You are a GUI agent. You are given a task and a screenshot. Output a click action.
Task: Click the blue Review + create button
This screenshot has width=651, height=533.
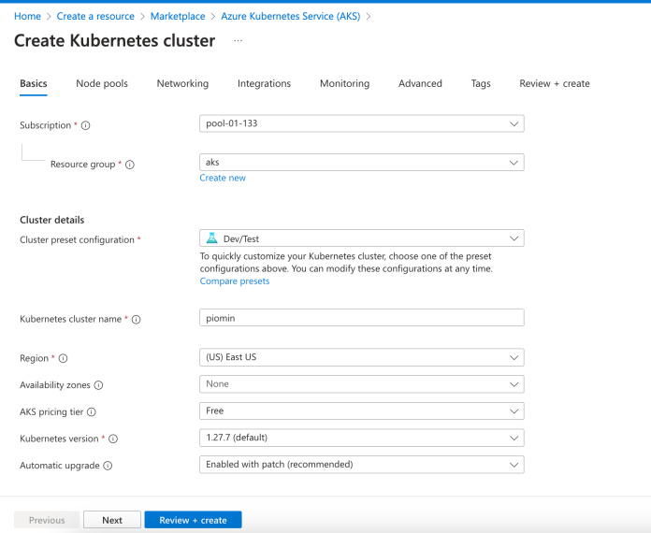click(x=193, y=520)
